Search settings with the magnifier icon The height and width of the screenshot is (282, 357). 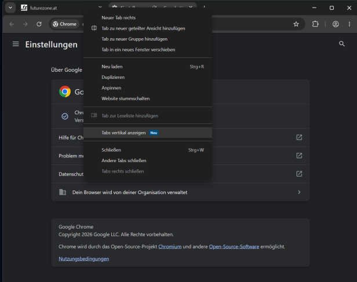(x=342, y=44)
